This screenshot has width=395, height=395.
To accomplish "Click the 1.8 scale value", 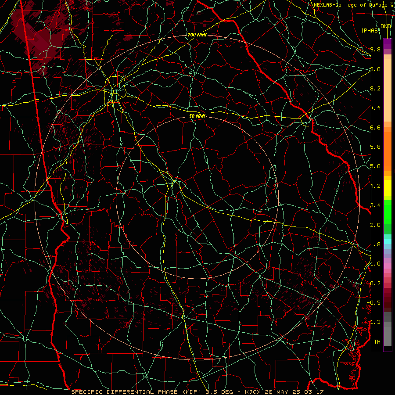I will [x=375, y=244].
